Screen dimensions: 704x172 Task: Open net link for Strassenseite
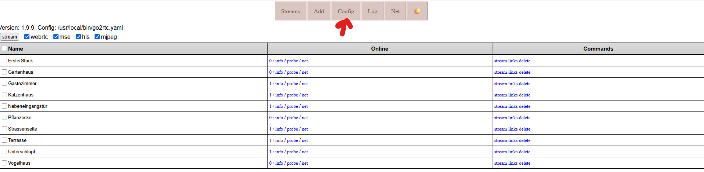[305, 129]
